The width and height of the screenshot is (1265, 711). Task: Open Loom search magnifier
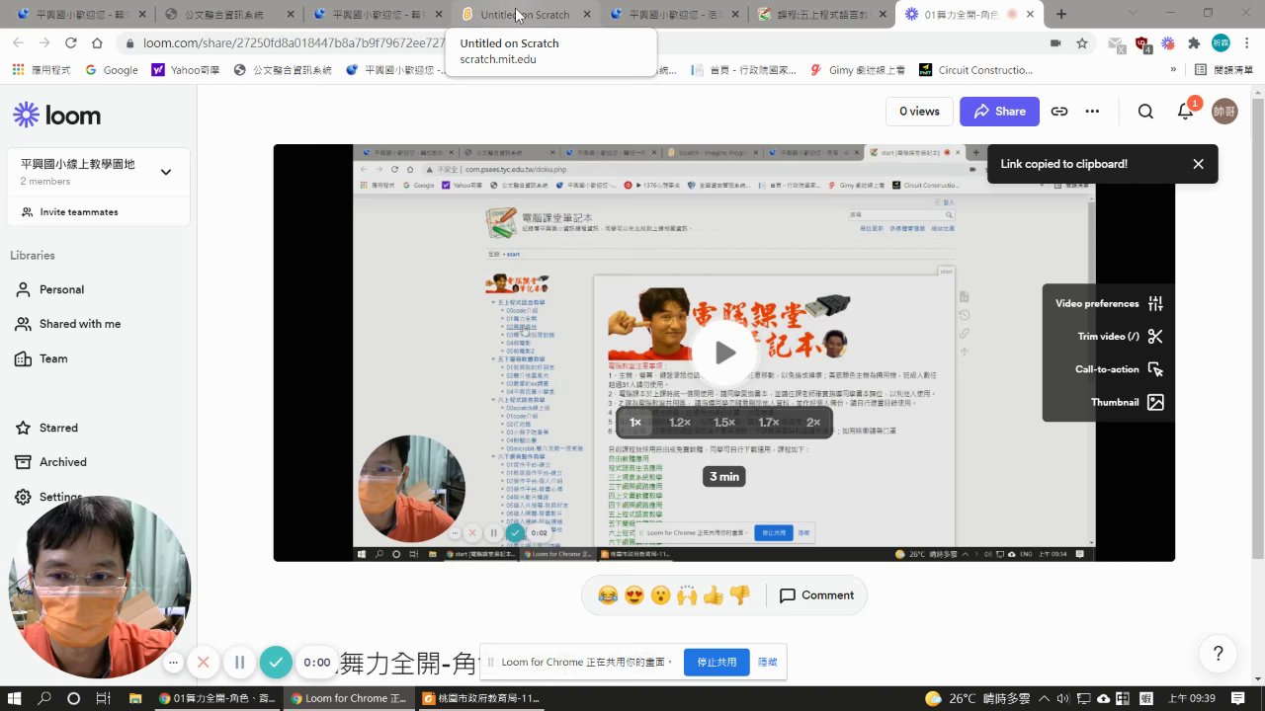[1145, 112]
